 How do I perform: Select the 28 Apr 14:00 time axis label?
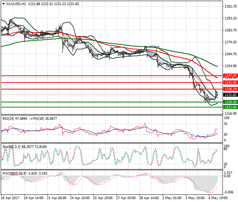coord(149,198)
